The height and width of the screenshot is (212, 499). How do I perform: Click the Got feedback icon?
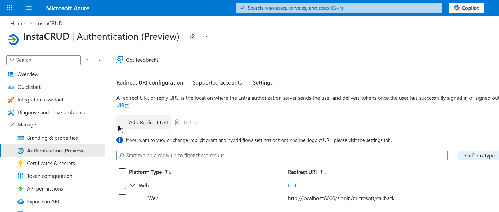120,60
